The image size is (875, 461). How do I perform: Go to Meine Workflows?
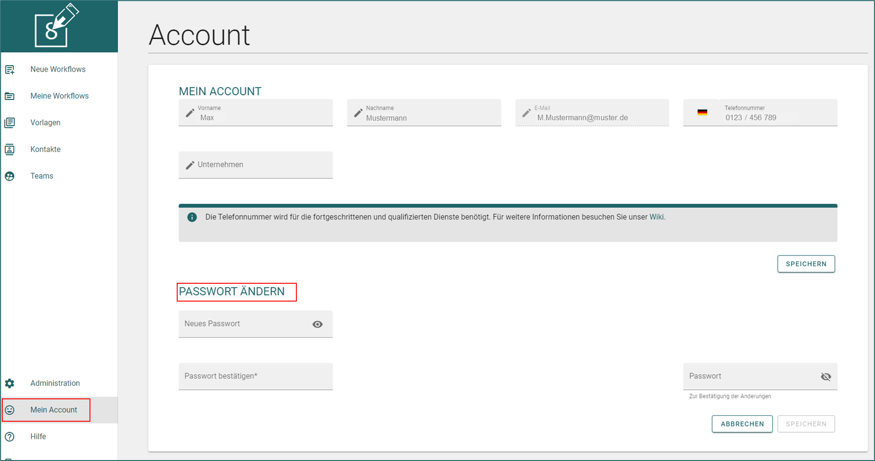click(59, 96)
